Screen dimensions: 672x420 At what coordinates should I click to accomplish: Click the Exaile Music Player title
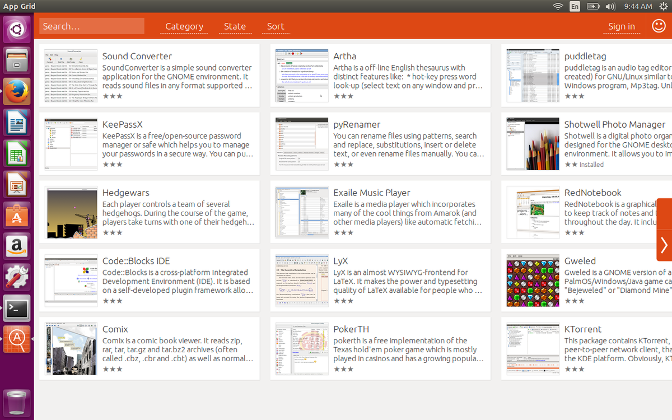(372, 193)
